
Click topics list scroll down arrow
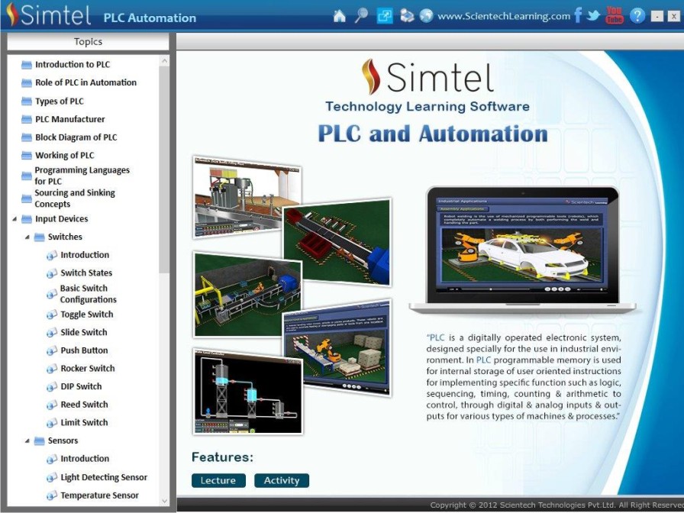(x=164, y=501)
